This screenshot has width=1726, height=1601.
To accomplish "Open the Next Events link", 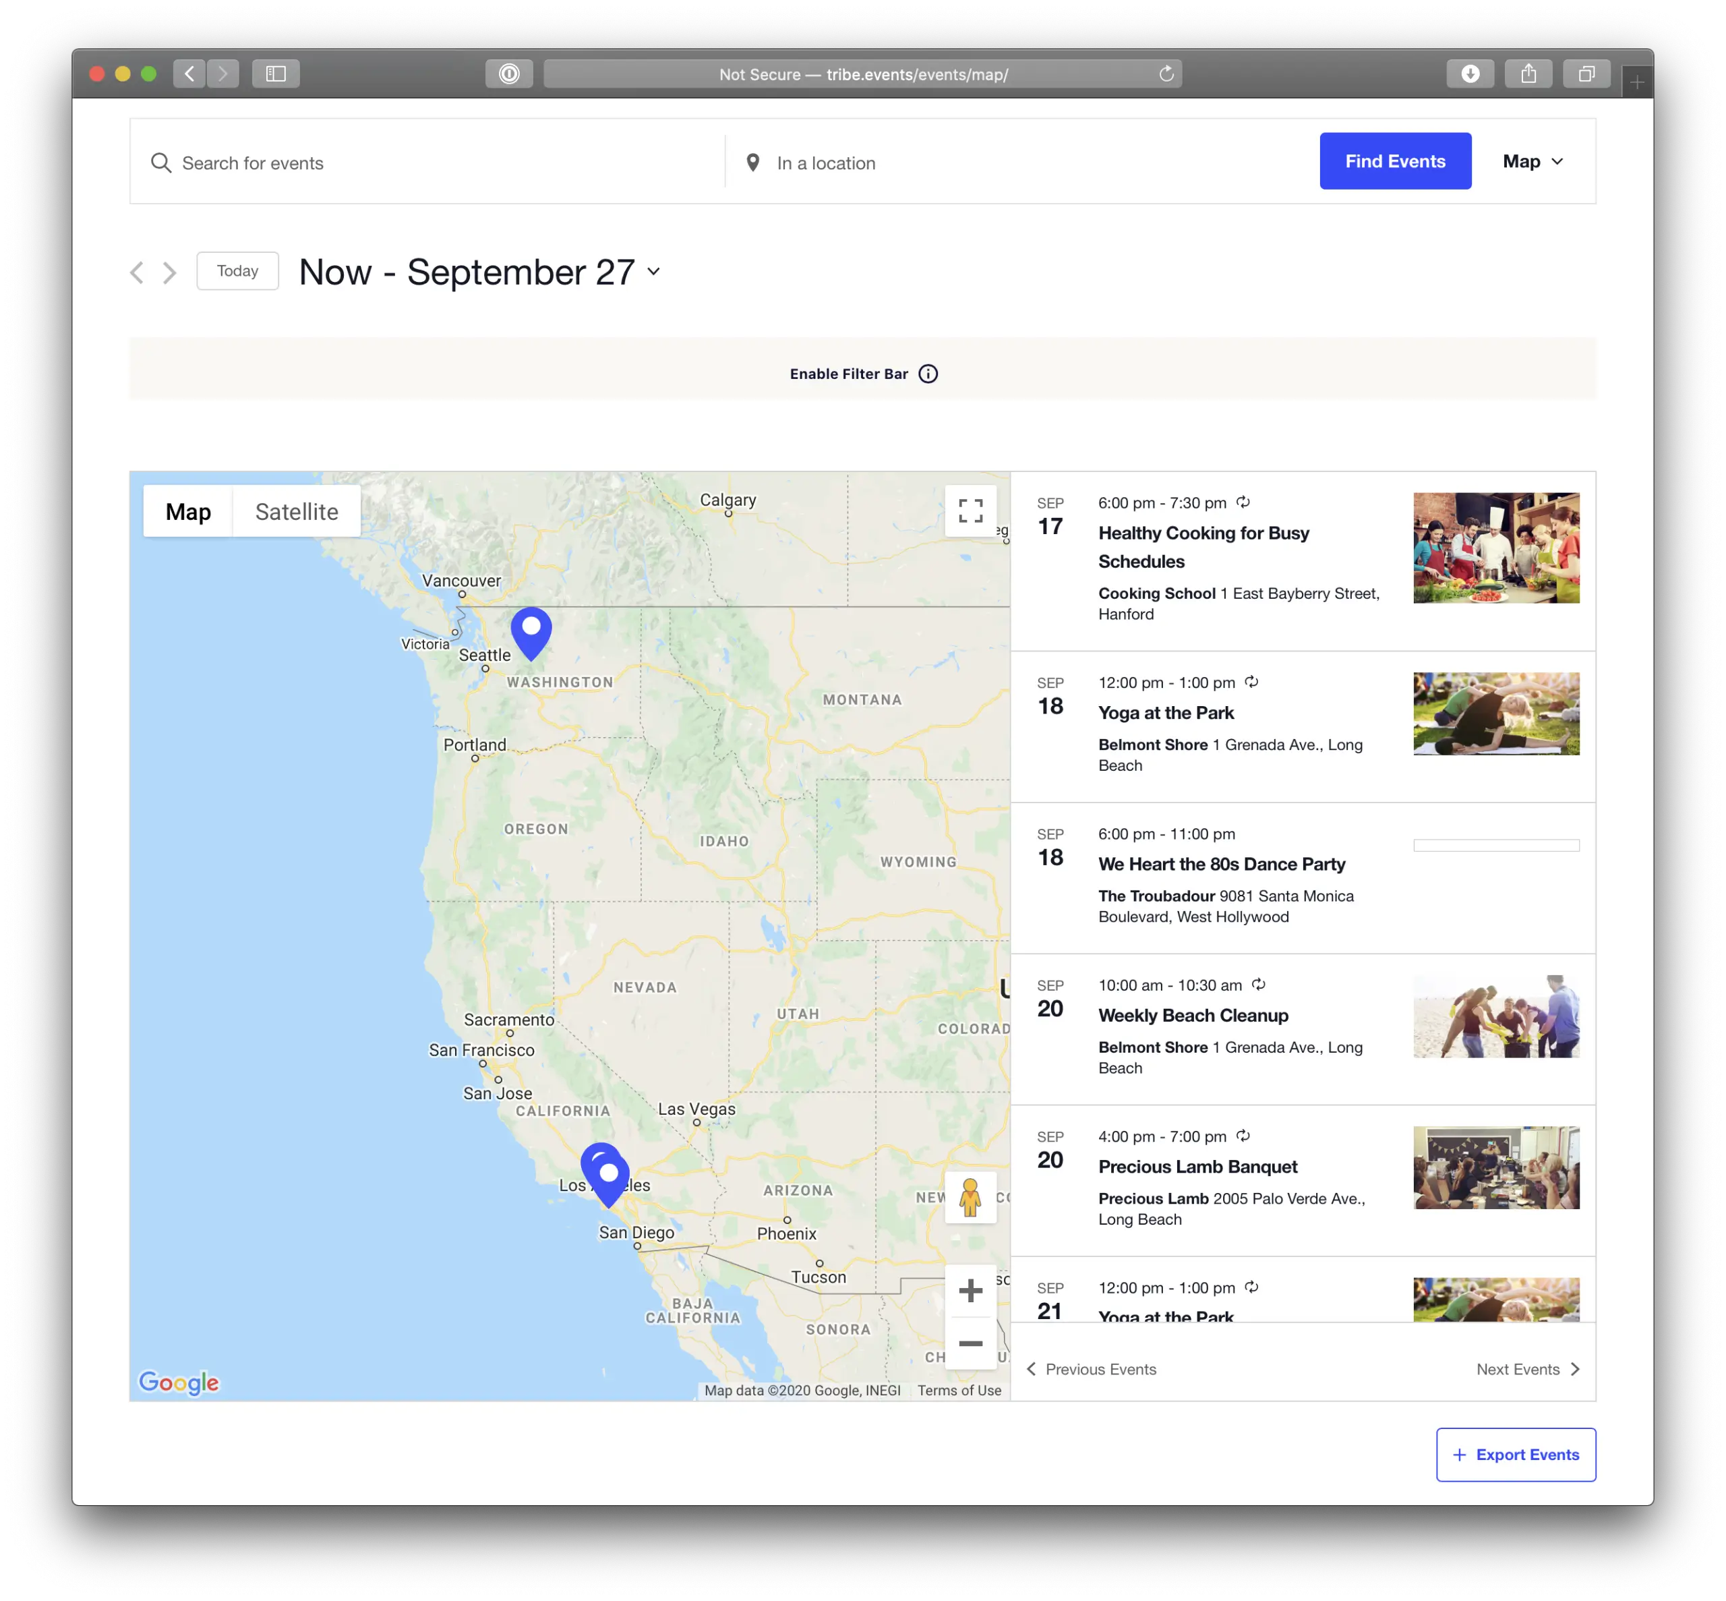I will coord(1527,1369).
